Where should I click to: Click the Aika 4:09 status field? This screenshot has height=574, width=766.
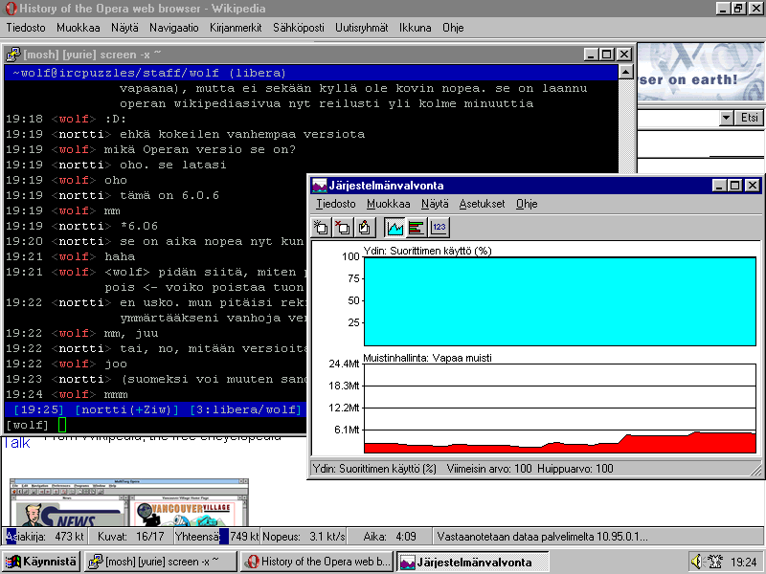[x=390, y=537]
